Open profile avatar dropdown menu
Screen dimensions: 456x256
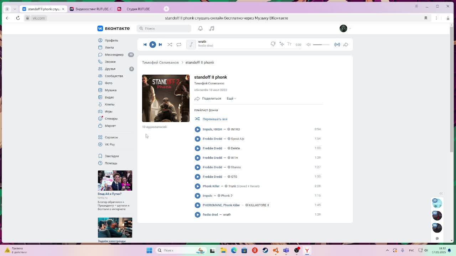point(345,28)
